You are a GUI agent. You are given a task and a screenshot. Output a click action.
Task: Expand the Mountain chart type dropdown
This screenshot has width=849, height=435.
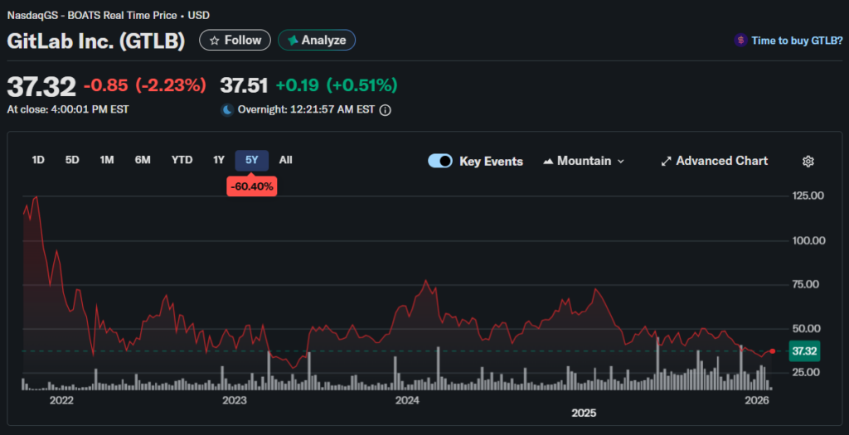(620, 162)
